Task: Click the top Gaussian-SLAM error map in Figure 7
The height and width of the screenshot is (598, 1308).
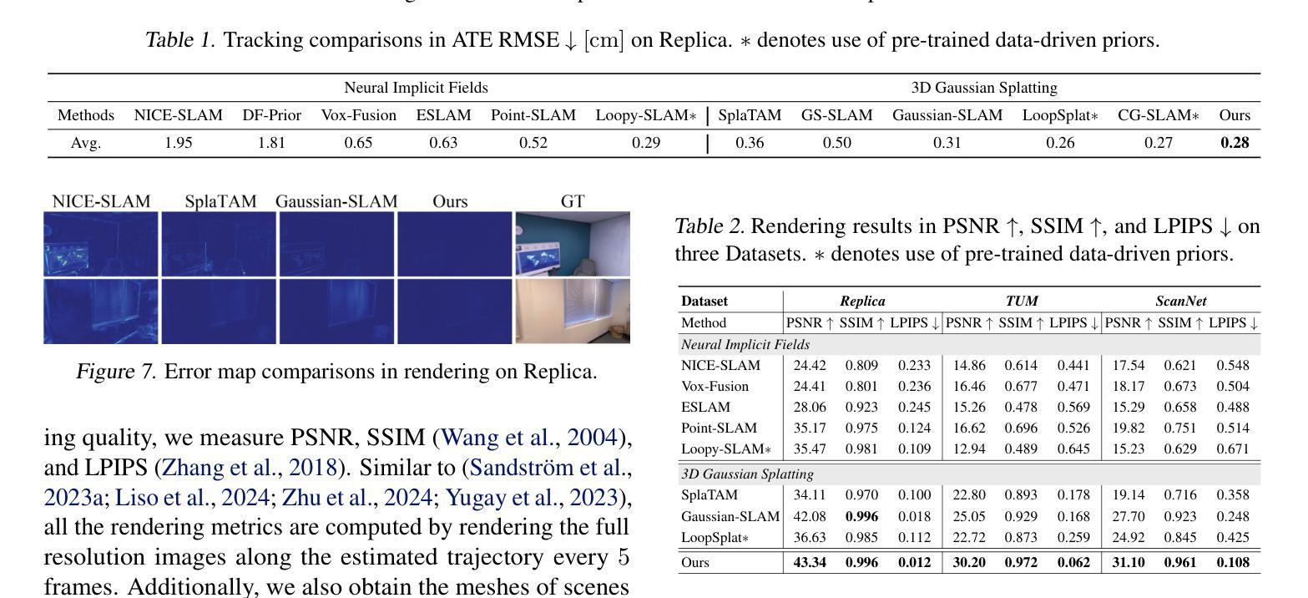Action: pyautogui.click(x=336, y=244)
